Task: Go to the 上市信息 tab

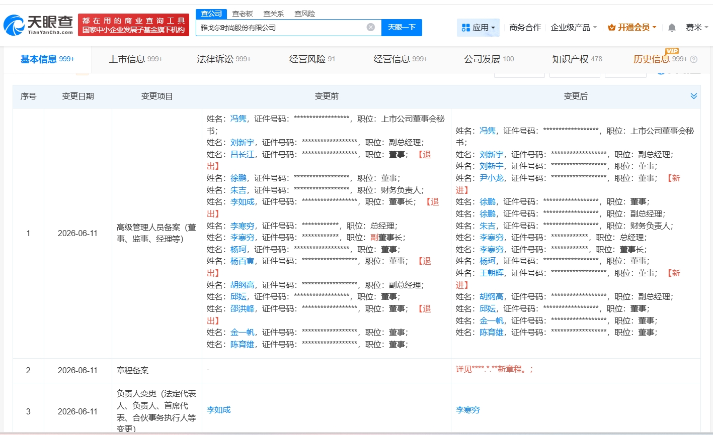Action: click(x=136, y=59)
